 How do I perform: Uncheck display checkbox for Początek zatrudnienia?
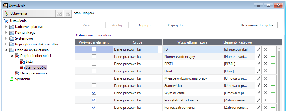click(94, 100)
